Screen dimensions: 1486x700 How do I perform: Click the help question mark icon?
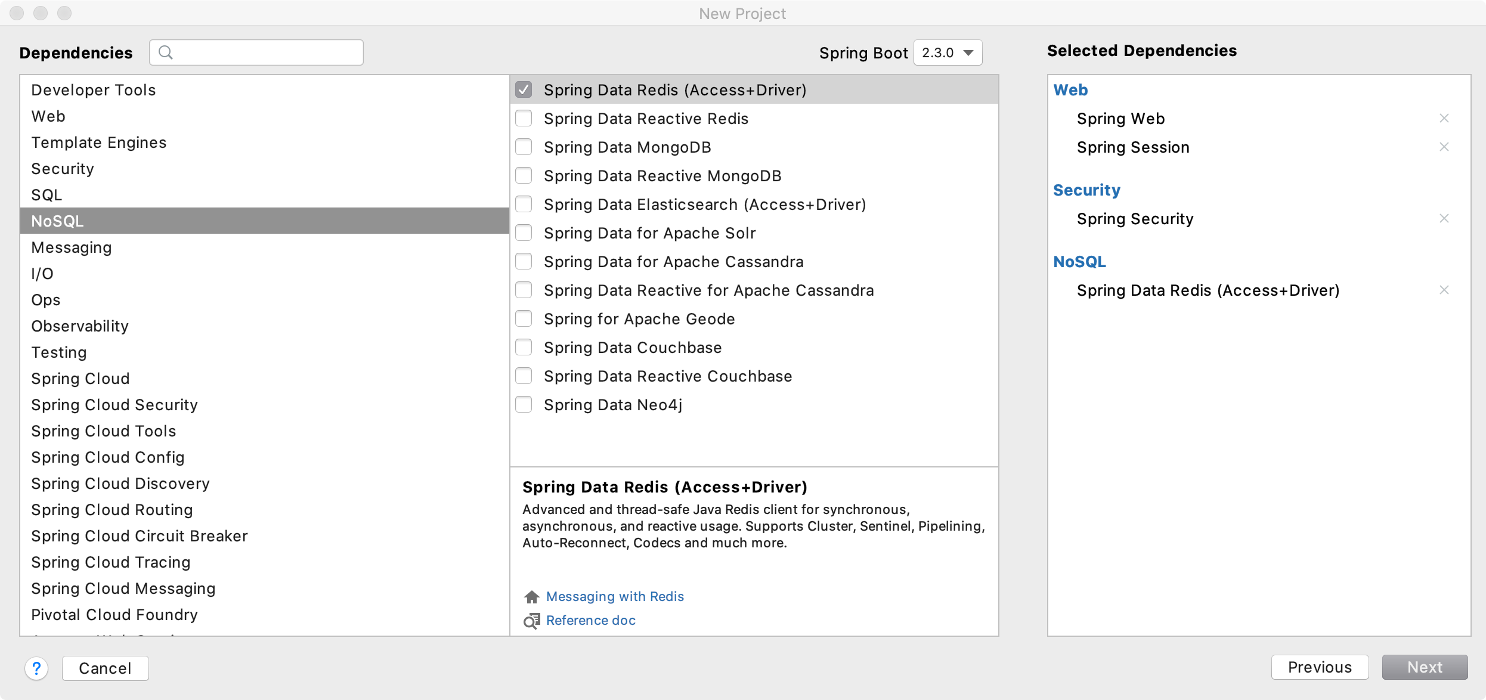(x=36, y=668)
